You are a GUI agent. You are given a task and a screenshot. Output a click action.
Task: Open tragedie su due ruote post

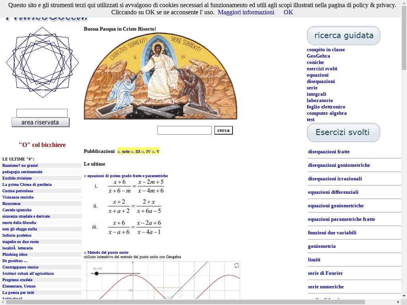(x=21, y=242)
